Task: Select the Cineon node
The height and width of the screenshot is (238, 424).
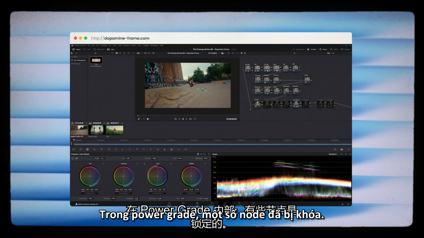Action: point(257,104)
